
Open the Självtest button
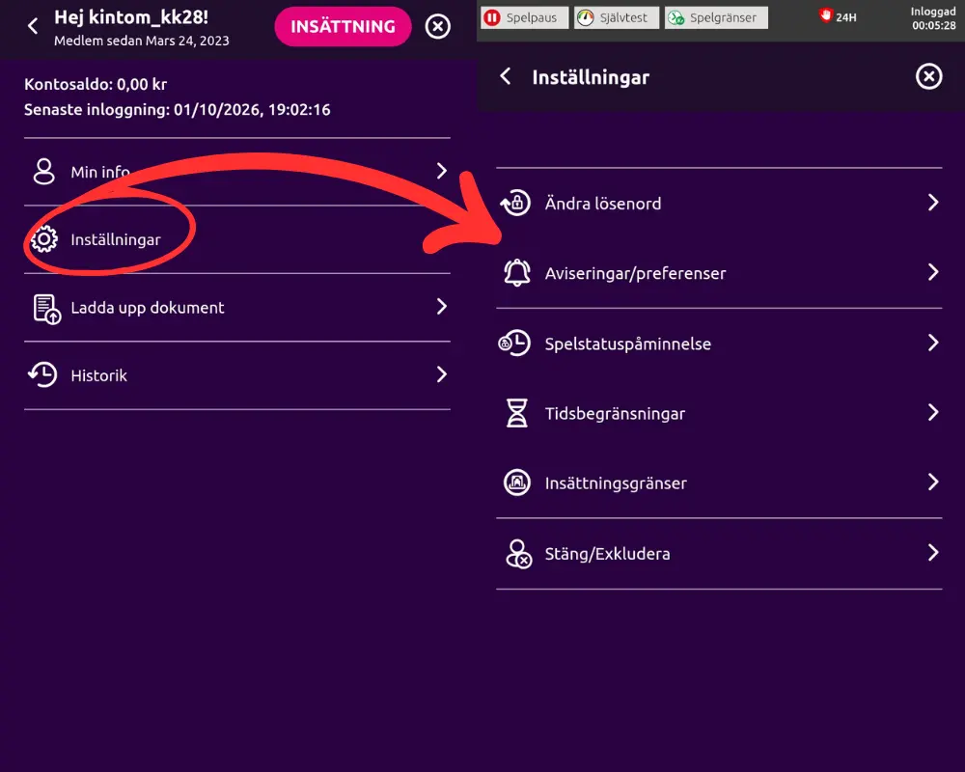tap(616, 17)
